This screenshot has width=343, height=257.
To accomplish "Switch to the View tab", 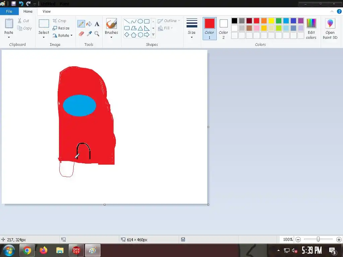I will pyautogui.click(x=47, y=11).
